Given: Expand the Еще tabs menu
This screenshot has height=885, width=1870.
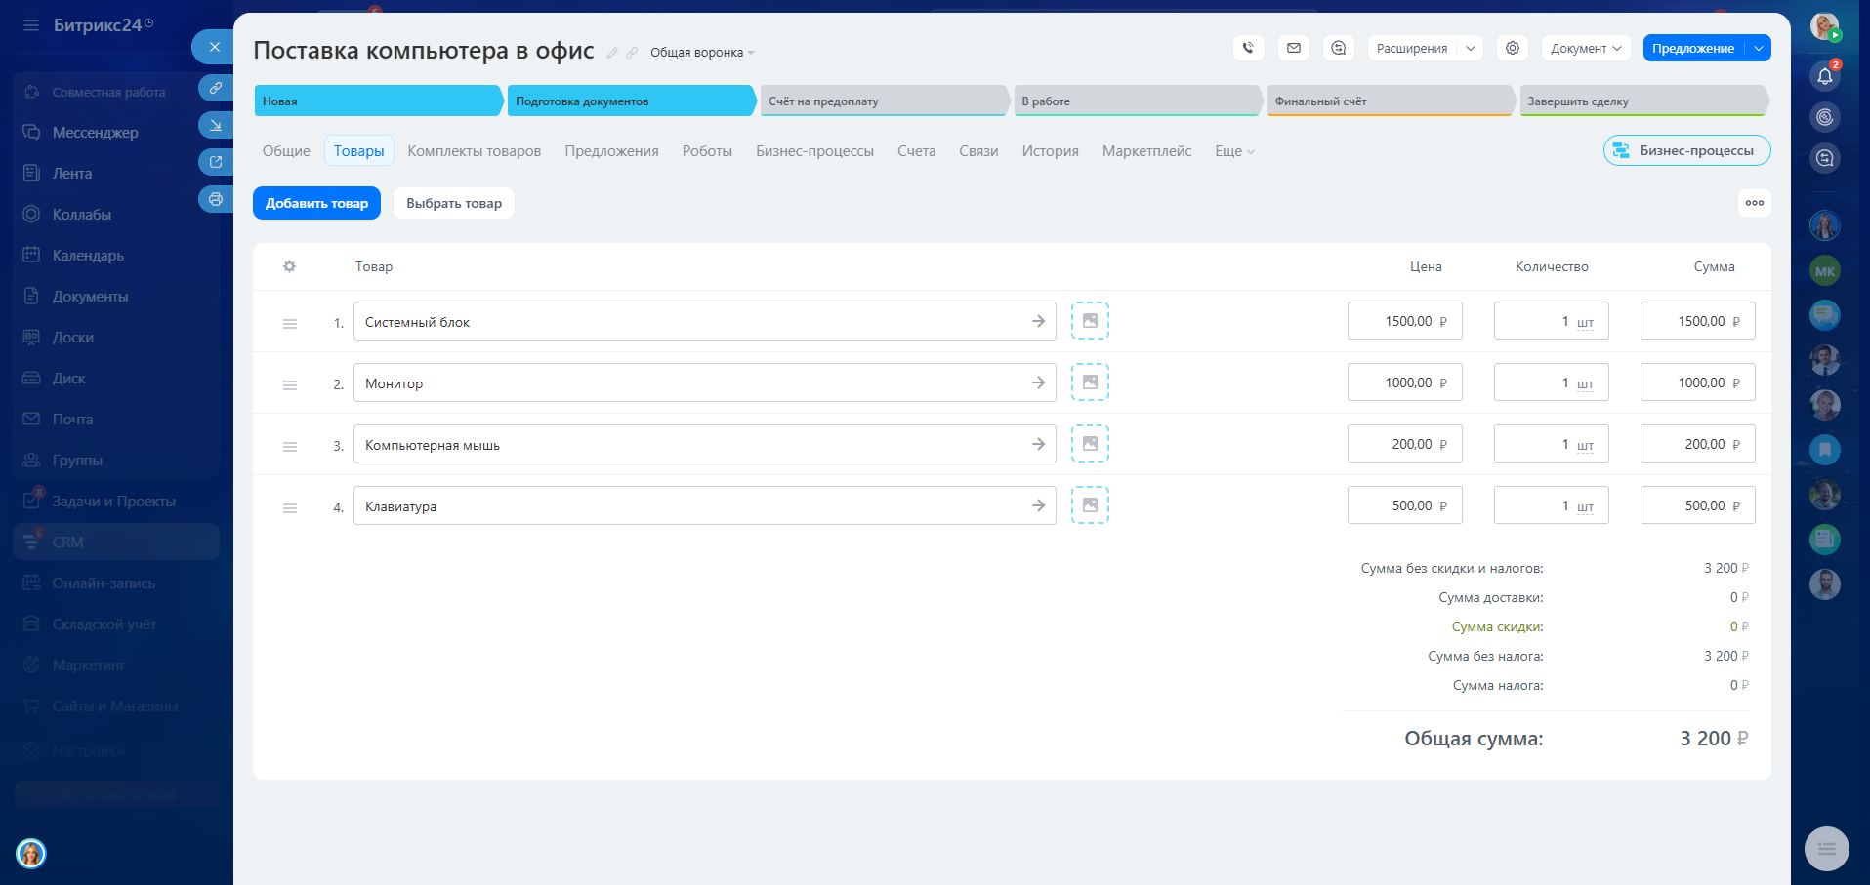Looking at the screenshot, I should tap(1234, 151).
